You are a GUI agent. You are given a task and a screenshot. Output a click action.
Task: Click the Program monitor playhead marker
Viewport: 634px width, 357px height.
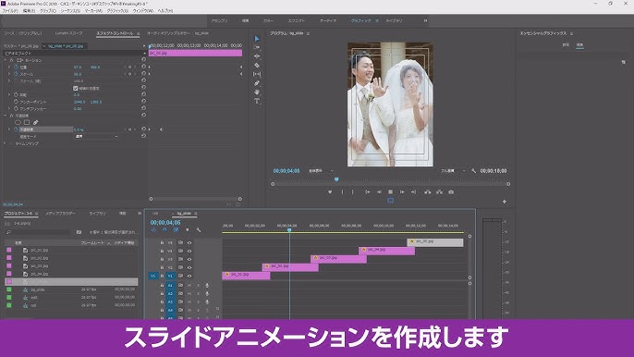pyautogui.click(x=336, y=179)
